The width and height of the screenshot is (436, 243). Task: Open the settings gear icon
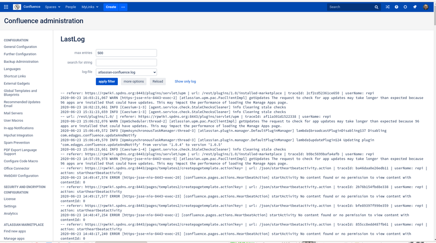405,7
